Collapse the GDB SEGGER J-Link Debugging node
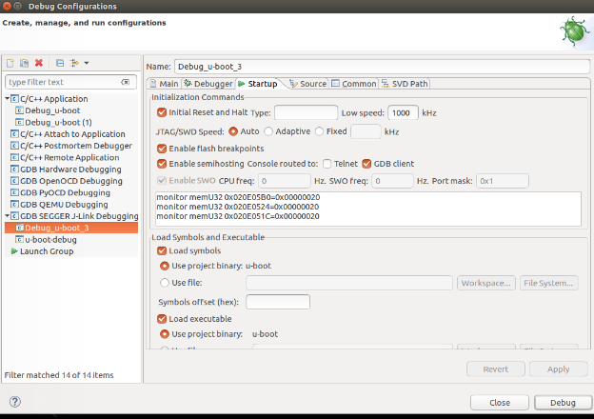594x419 pixels. click(x=8, y=216)
